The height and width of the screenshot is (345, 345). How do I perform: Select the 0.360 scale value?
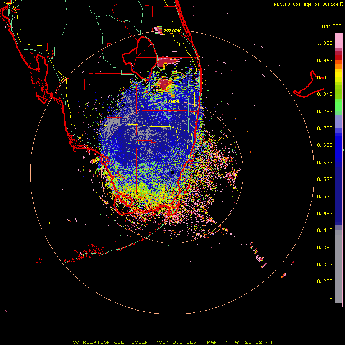tap(325, 248)
